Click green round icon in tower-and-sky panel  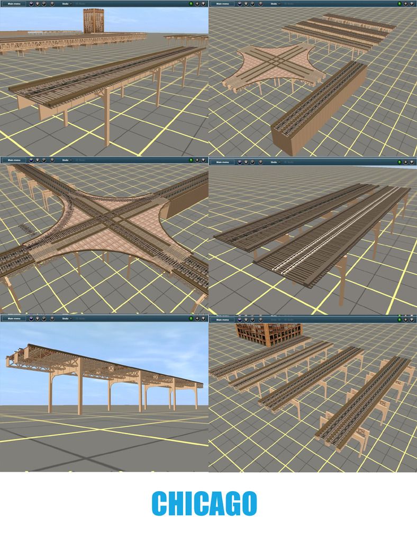(x=191, y=4)
